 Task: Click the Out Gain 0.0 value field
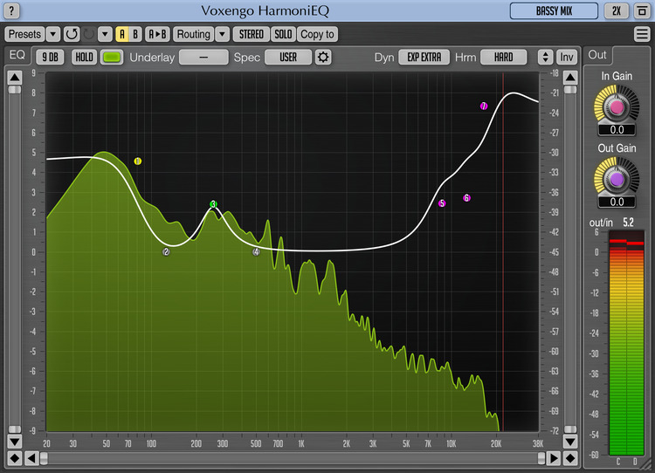(x=617, y=202)
